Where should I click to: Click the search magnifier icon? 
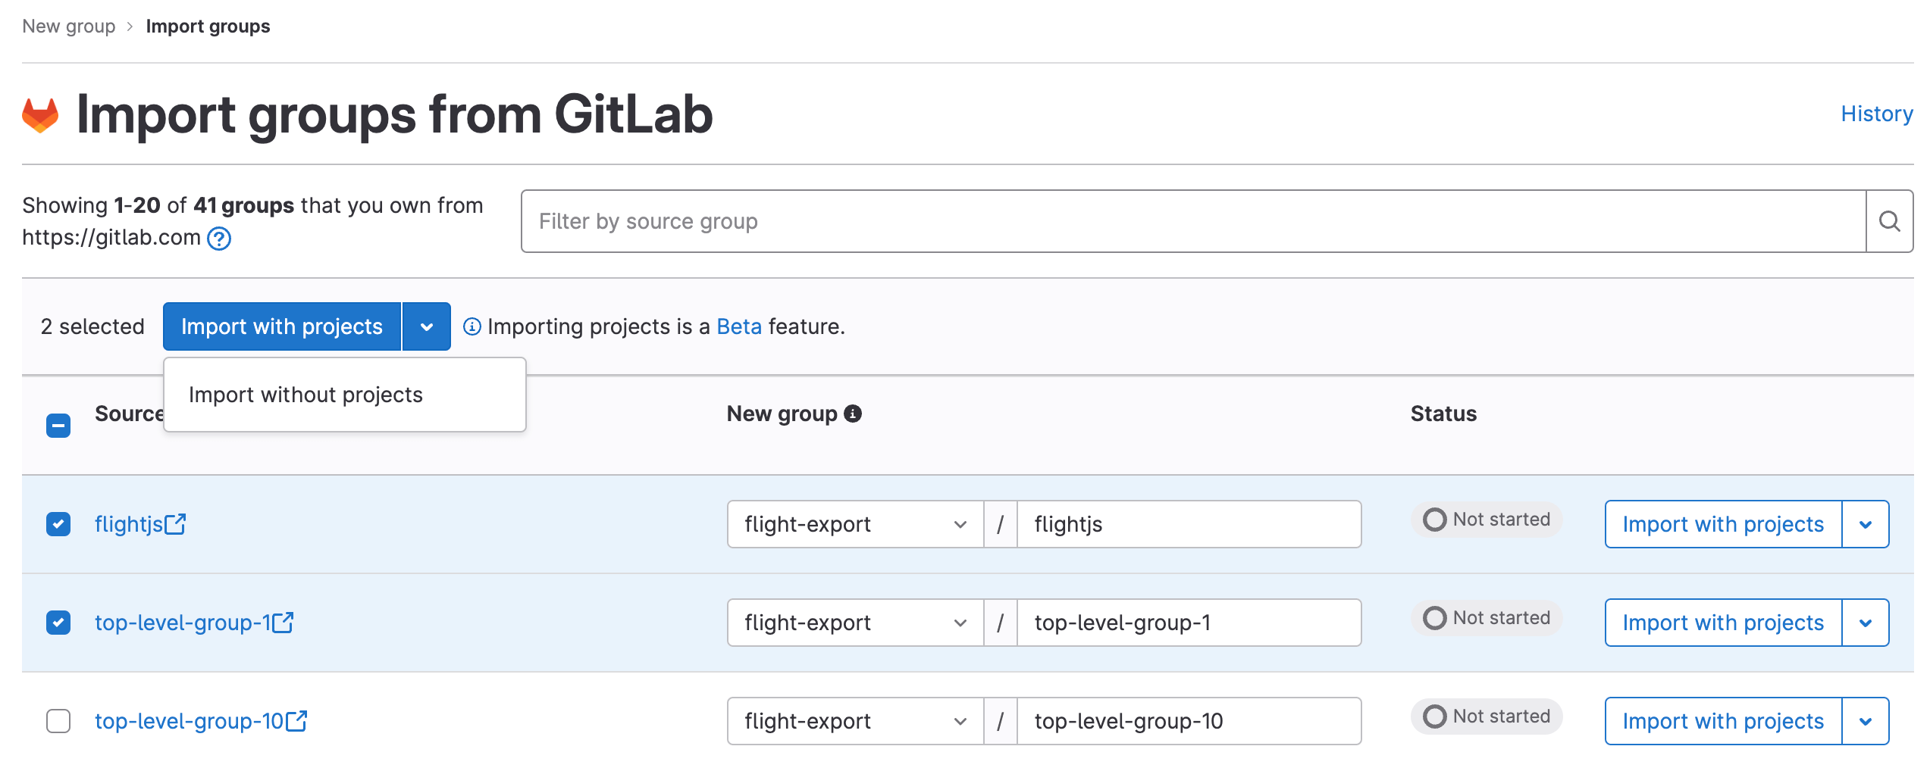[1889, 221]
